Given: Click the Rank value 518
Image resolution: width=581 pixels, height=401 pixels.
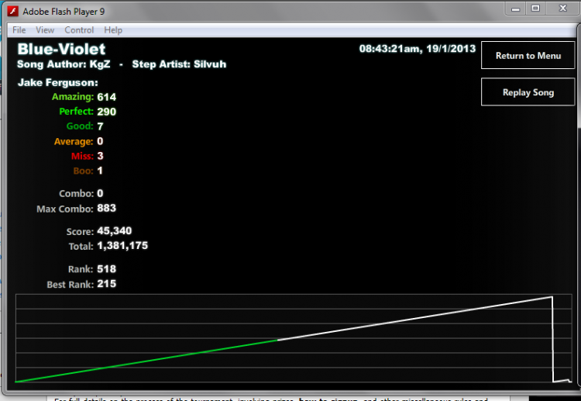Looking at the screenshot, I should coord(106,269).
